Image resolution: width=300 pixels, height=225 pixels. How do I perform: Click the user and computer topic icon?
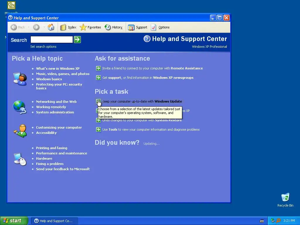[x=20, y=79]
